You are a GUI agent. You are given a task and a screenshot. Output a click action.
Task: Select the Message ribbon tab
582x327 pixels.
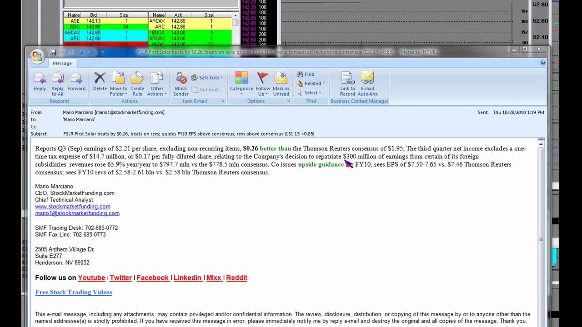coord(62,64)
